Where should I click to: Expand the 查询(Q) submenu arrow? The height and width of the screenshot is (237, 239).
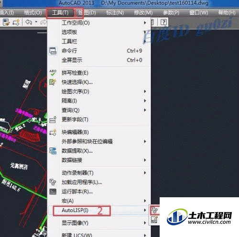145,110
